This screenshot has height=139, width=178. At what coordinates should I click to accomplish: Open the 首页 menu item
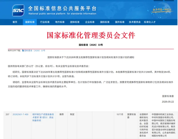pos(15,22)
